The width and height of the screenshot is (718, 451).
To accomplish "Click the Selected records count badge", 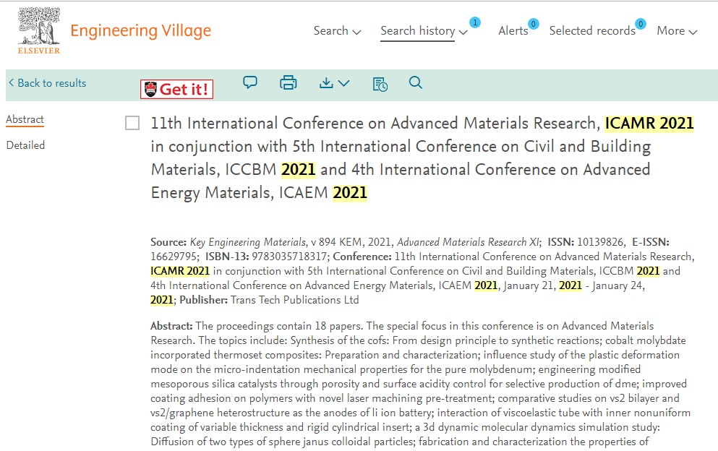I will pyautogui.click(x=640, y=23).
